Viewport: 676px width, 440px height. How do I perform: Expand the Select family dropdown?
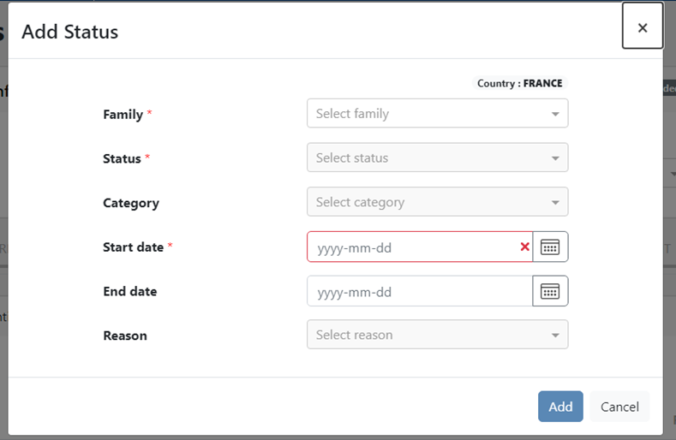point(437,114)
